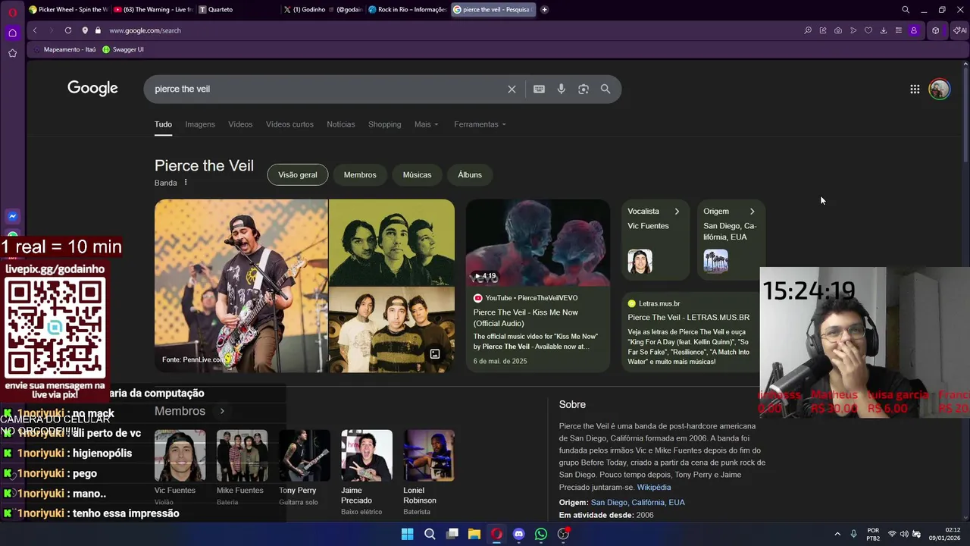This screenshot has height=546, width=970.
Task: Open Tony Perry member photo
Action: [304, 455]
